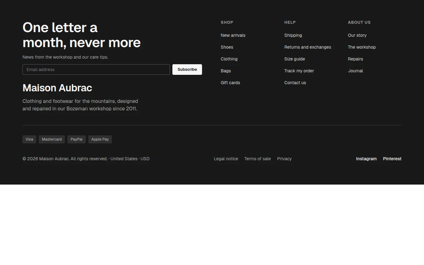The width and height of the screenshot is (424, 265).
Task: Open the Clothing category link
Action: click(x=229, y=59)
